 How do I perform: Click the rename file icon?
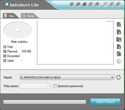119,54
